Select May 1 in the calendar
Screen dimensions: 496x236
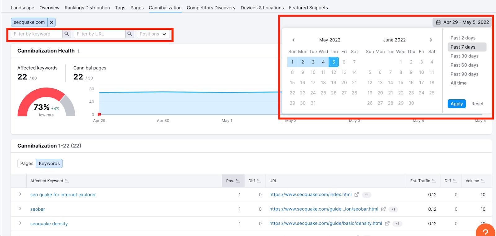tap(292, 62)
